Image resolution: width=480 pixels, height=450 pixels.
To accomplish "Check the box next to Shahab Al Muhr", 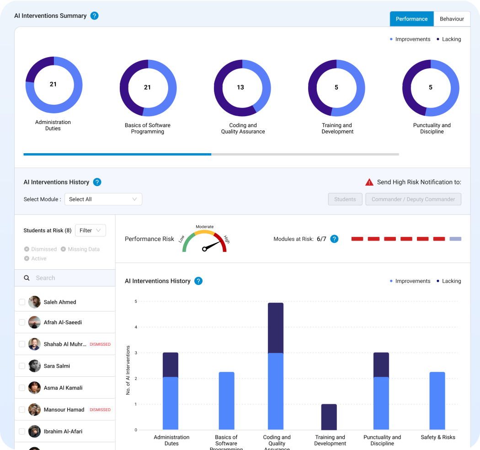I will point(22,344).
